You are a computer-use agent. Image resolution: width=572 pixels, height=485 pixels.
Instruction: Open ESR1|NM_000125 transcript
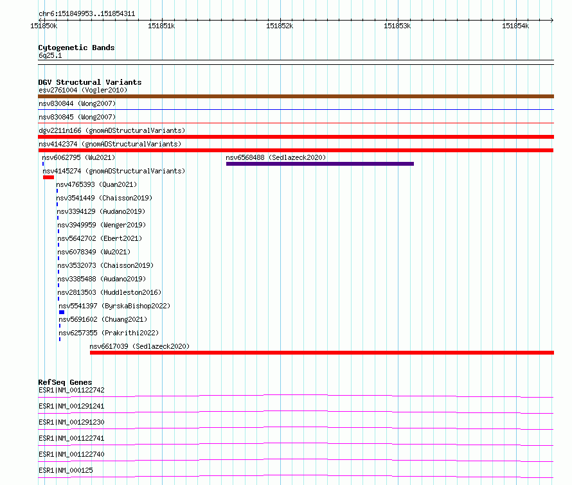click(x=66, y=470)
